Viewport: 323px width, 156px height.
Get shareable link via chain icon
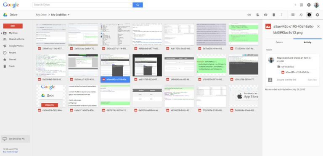click(x=249, y=15)
